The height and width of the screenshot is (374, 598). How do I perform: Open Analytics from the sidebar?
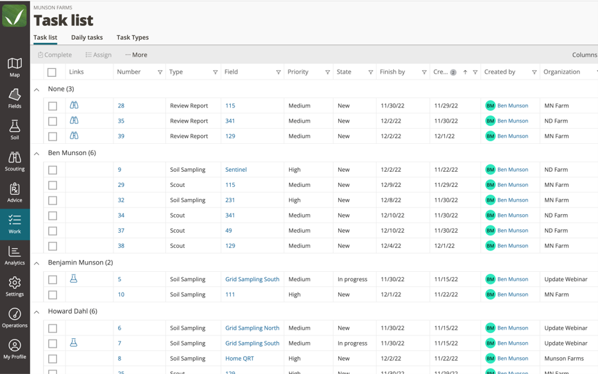pos(15,255)
